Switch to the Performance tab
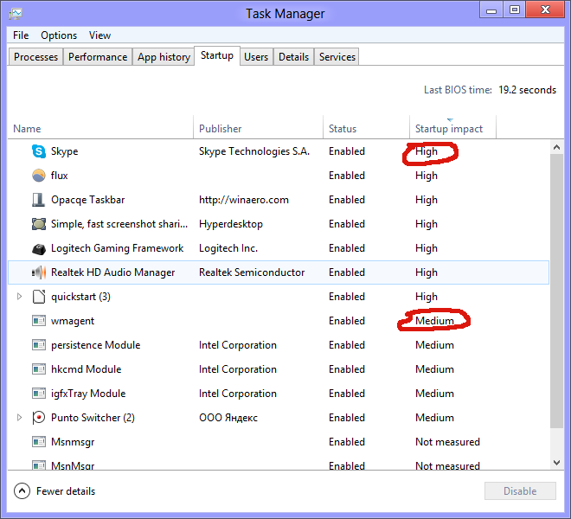Image resolution: width=571 pixels, height=519 pixels. tap(98, 57)
